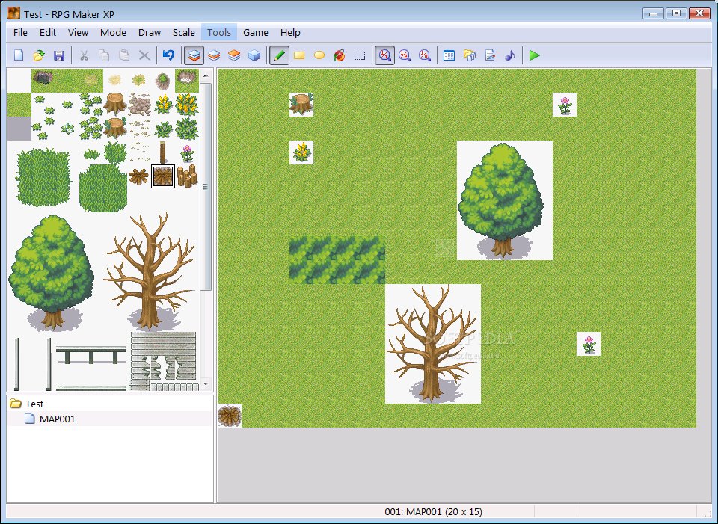
Task: Open the Draw menu
Action: click(150, 32)
